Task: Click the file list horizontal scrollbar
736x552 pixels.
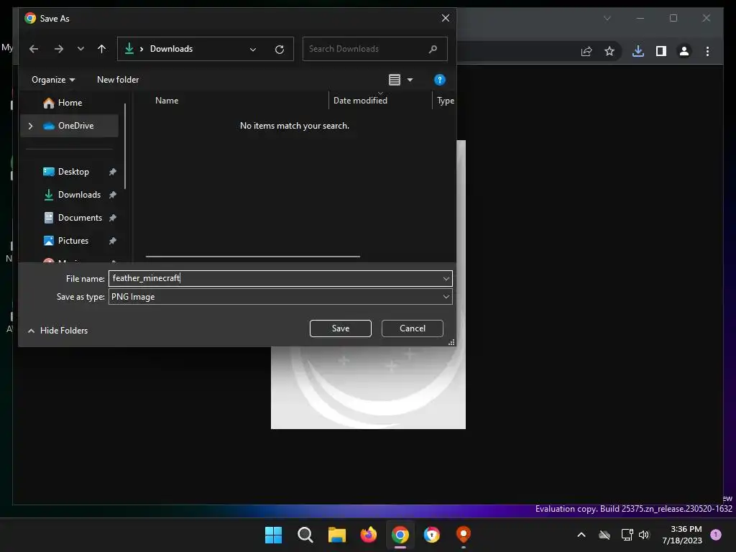Action: 253,257
